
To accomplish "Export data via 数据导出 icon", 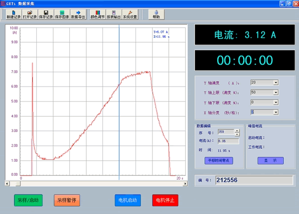I will coord(78,14).
